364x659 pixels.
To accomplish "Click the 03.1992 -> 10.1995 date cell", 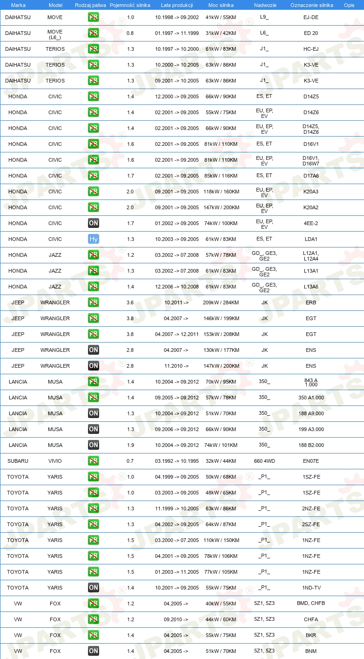I will pos(177,461).
